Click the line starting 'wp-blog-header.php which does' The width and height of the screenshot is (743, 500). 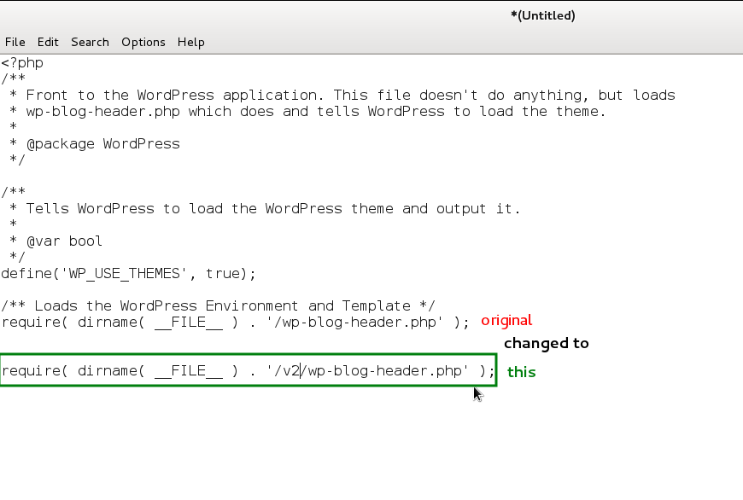308,112
